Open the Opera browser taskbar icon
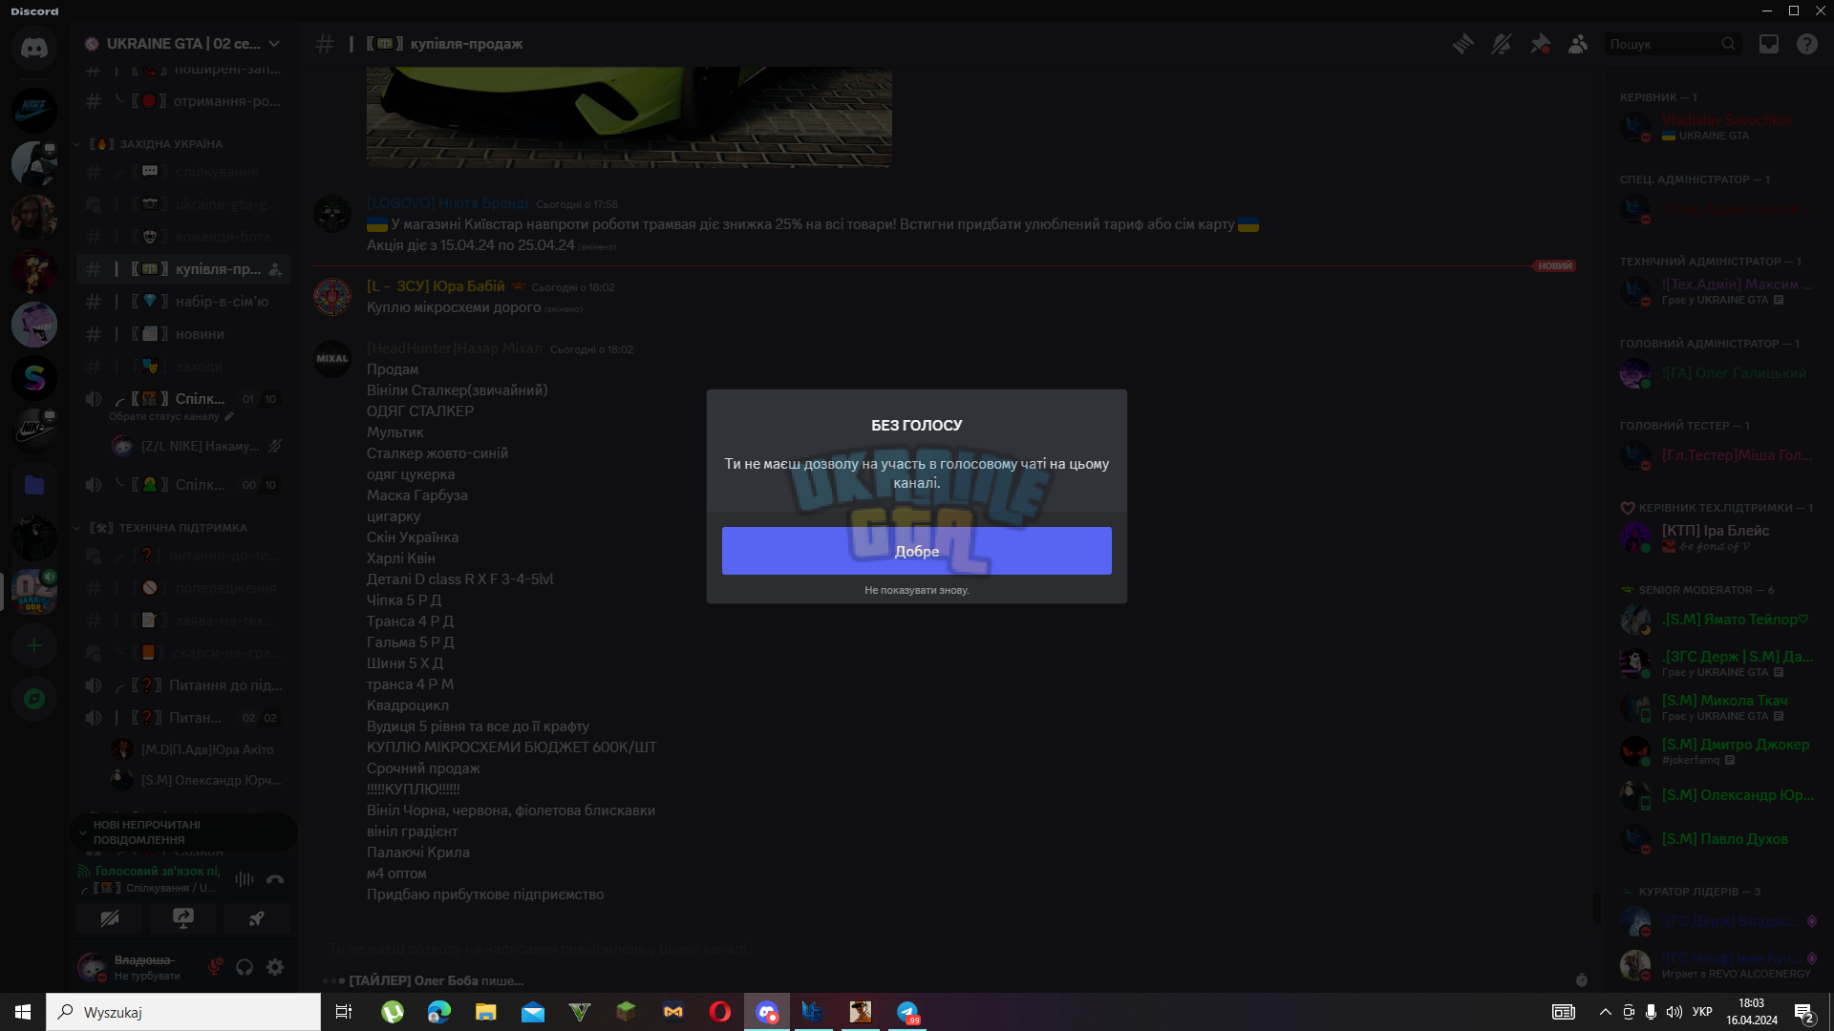 tap(719, 1012)
